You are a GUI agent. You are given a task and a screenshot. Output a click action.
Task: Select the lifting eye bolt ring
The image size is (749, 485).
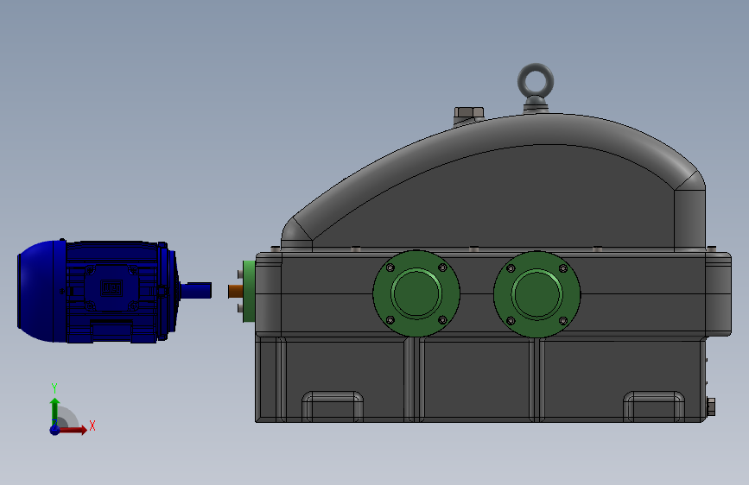coord(536,81)
